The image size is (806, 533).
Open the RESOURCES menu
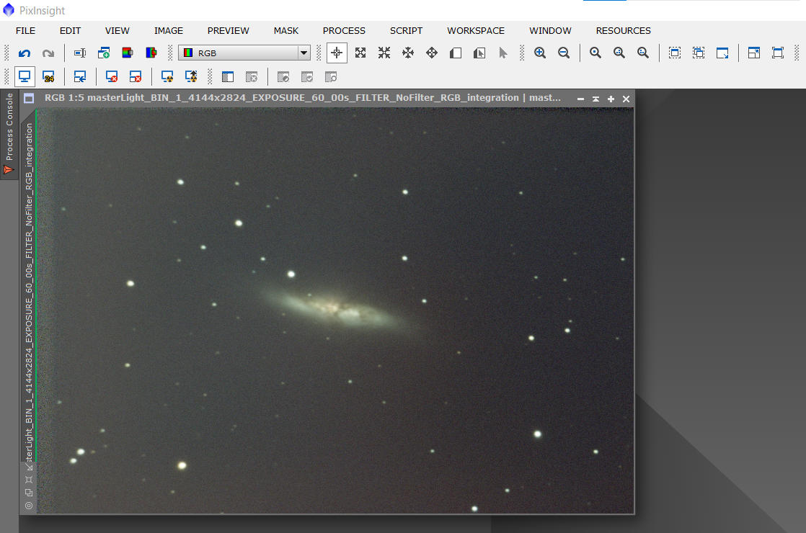click(623, 30)
